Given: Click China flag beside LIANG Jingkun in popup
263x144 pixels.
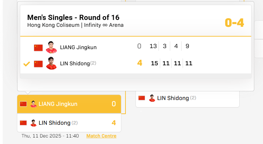Looking at the screenshot, I should point(38,48).
